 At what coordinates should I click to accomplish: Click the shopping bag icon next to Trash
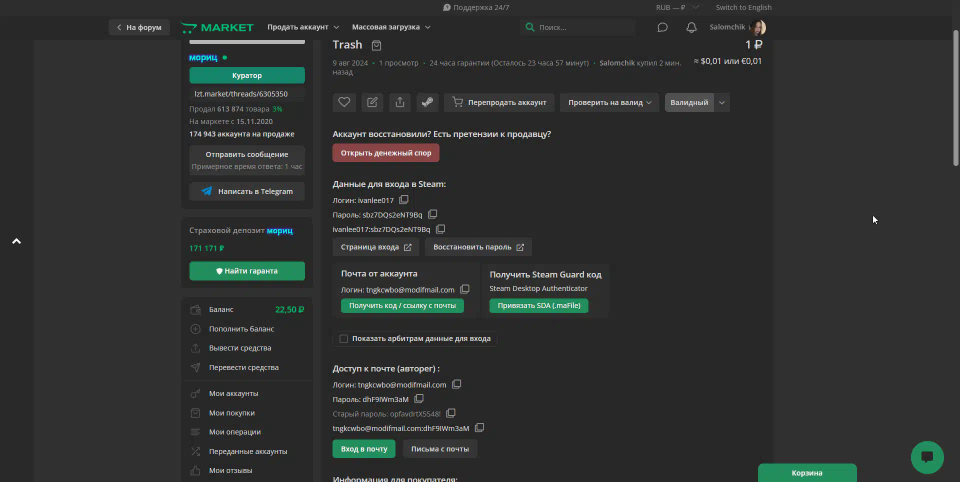(376, 45)
